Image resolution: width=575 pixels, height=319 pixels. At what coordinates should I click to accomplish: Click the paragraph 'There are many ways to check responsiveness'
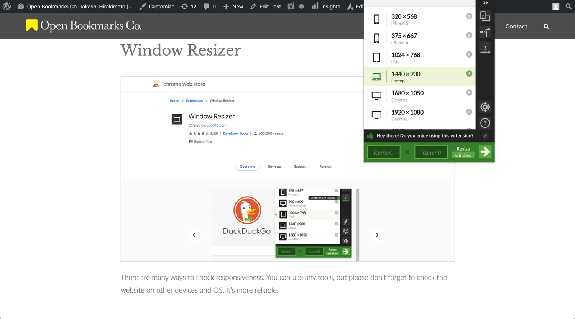coord(284,284)
